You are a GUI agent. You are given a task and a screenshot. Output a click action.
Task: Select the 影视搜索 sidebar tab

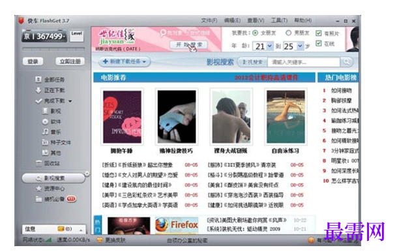click(53, 178)
